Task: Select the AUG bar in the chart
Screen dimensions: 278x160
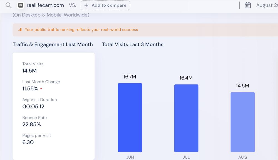Action: [242, 122]
